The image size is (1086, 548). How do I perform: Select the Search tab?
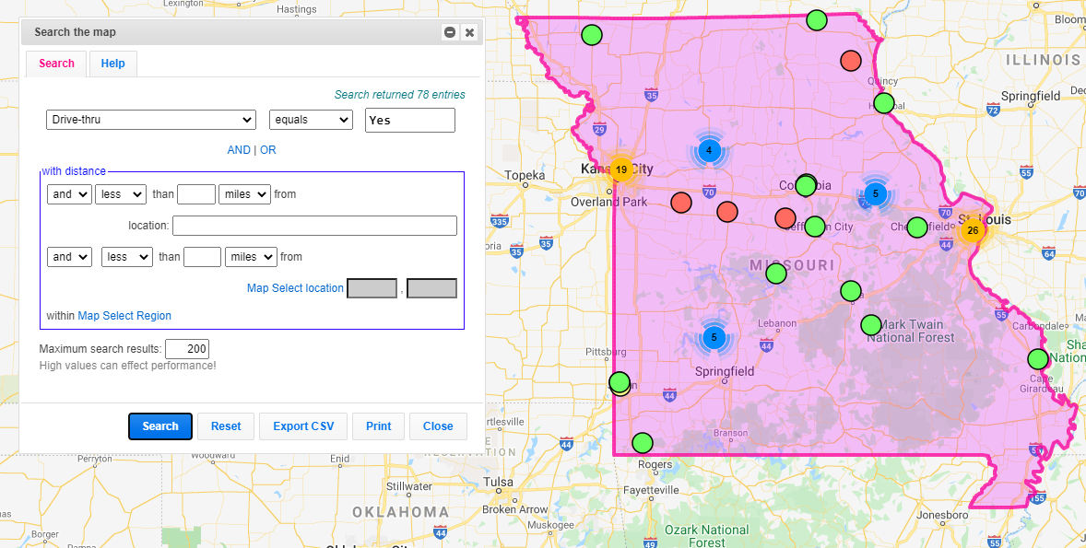(56, 64)
